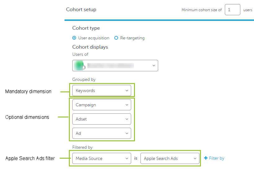Click the chevron arrow in Campaign dropdown
Image resolution: width=254 pixels, height=172 pixels.
pos(127,105)
